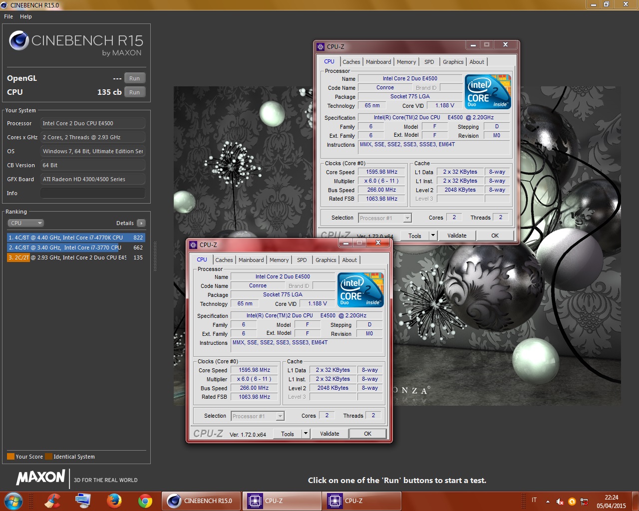Activate the second CPU-Z taskbar button
This screenshot has height=511, width=639.
click(x=362, y=501)
